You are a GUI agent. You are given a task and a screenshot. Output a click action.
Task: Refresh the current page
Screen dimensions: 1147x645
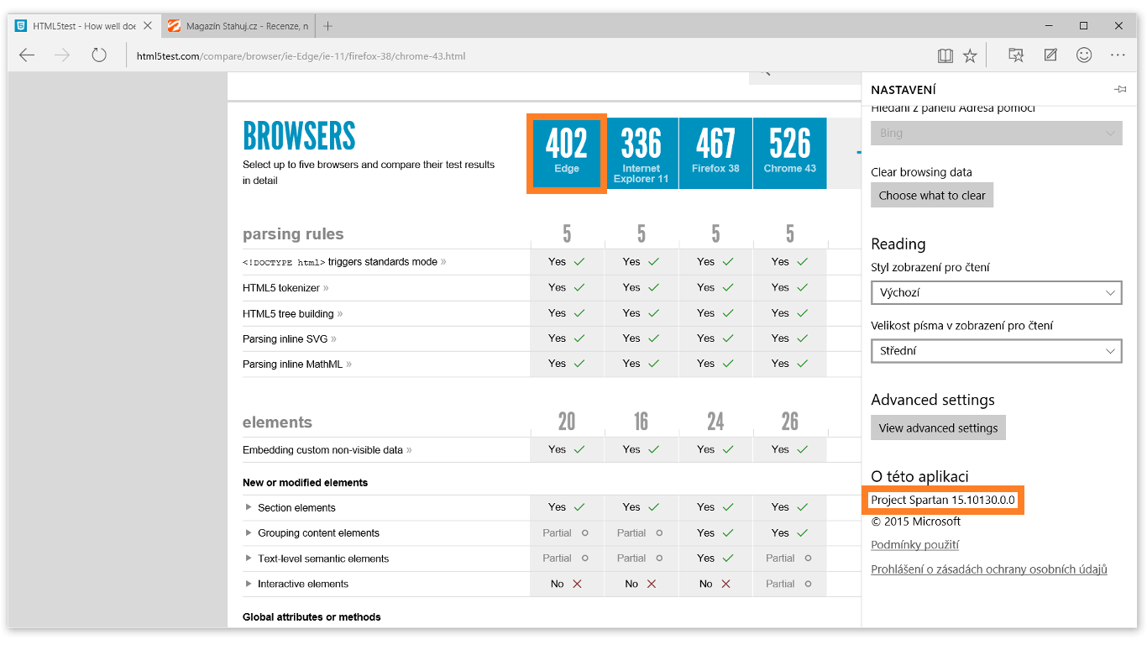point(99,55)
